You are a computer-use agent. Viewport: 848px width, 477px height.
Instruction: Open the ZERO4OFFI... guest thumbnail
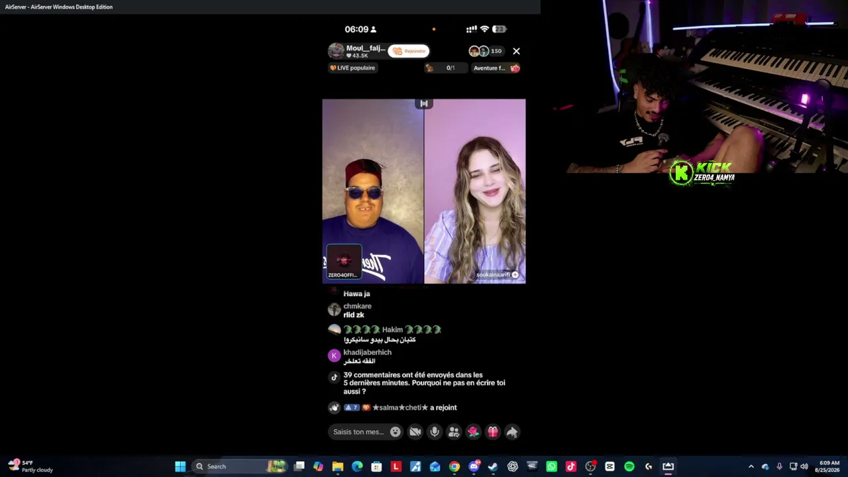344,262
